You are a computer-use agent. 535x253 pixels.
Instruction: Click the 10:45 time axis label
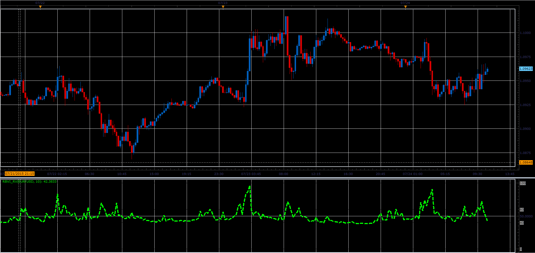(x=122, y=174)
